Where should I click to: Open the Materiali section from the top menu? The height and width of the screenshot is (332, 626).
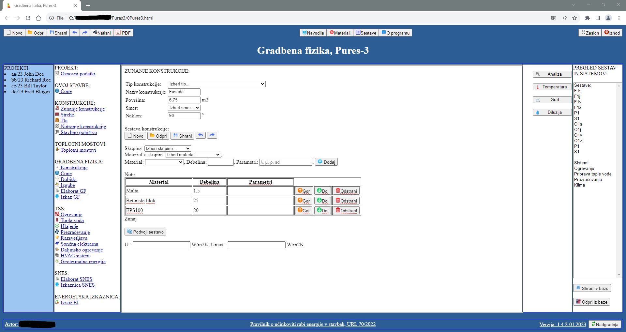click(x=339, y=33)
